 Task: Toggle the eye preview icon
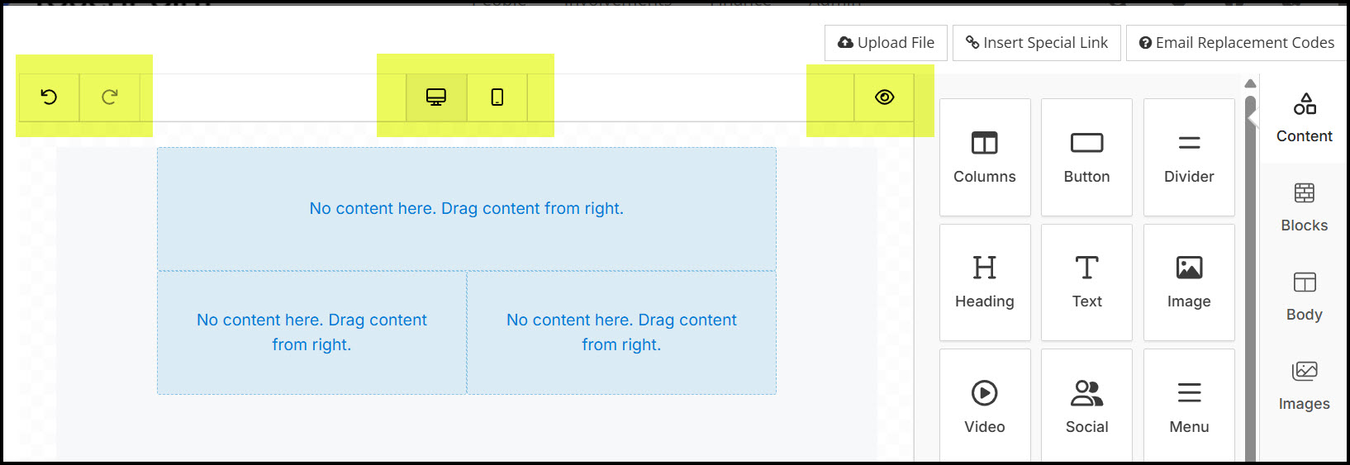(884, 97)
